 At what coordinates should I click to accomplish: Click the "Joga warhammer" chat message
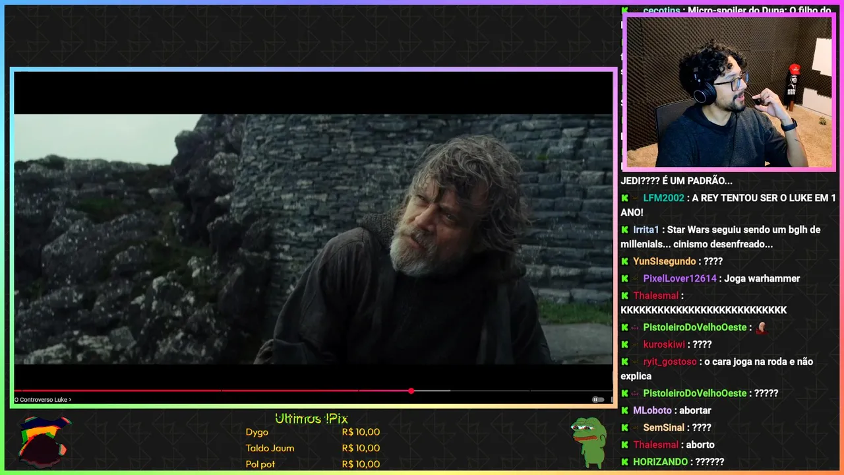(762, 278)
